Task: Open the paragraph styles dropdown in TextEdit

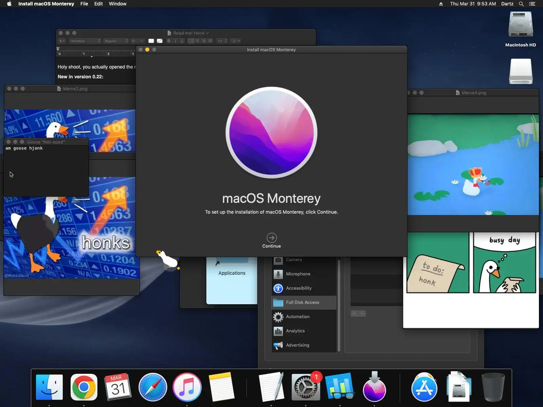Action: pos(62,41)
